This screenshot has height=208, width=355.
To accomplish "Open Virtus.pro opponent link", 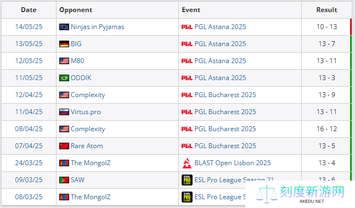I will click(x=86, y=112).
